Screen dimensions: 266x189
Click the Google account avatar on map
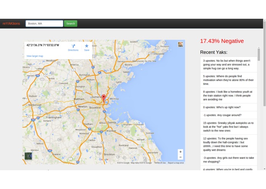click(180, 44)
